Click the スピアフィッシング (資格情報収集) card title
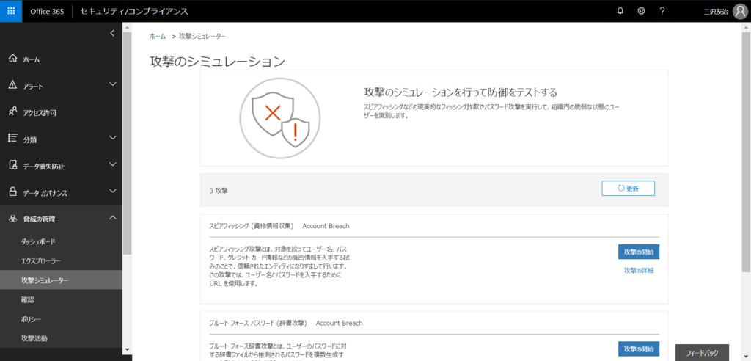The width and height of the screenshot is (751, 361). pos(252,226)
